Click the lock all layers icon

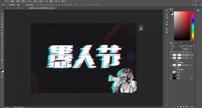184,52
